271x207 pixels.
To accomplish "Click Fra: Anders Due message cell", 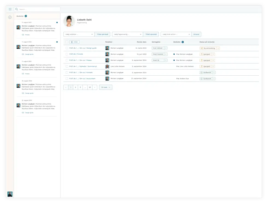I will click(x=182, y=79).
